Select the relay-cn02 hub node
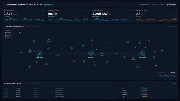Screen dimensions: 180x101 pyautogui.click(x=91, y=53)
